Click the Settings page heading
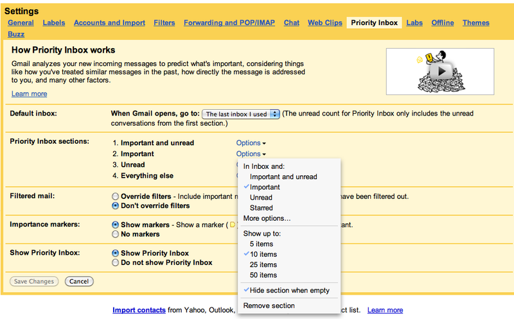 [x=21, y=11]
